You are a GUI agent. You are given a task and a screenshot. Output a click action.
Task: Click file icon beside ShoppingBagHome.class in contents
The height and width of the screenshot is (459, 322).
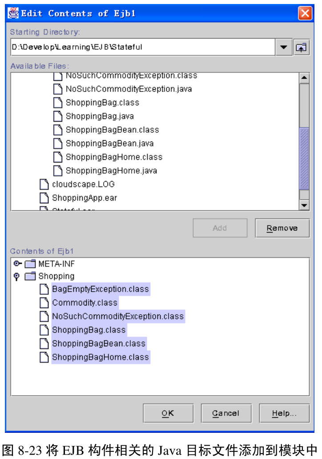point(44,357)
